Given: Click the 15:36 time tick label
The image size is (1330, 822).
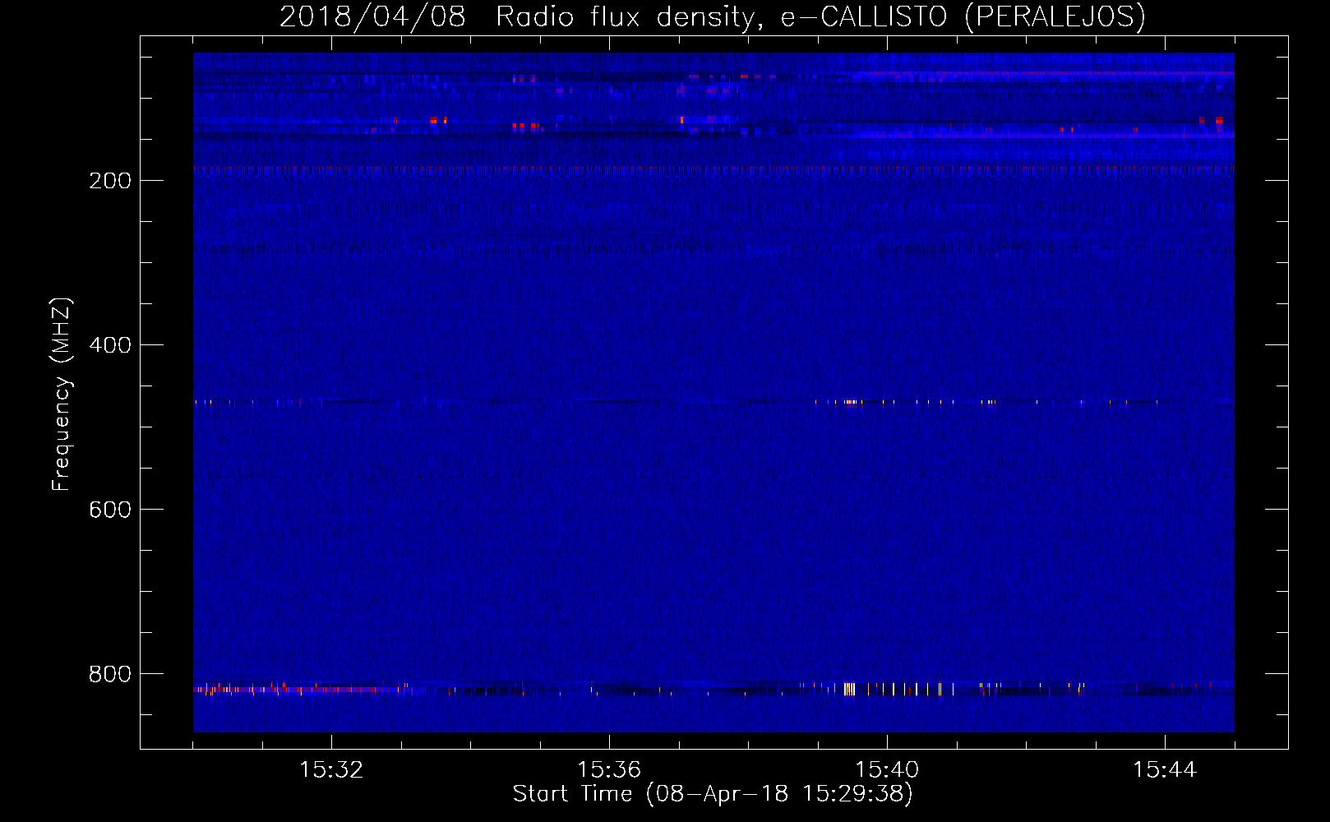Looking at the screenshot, I should (x=609, y=770).
